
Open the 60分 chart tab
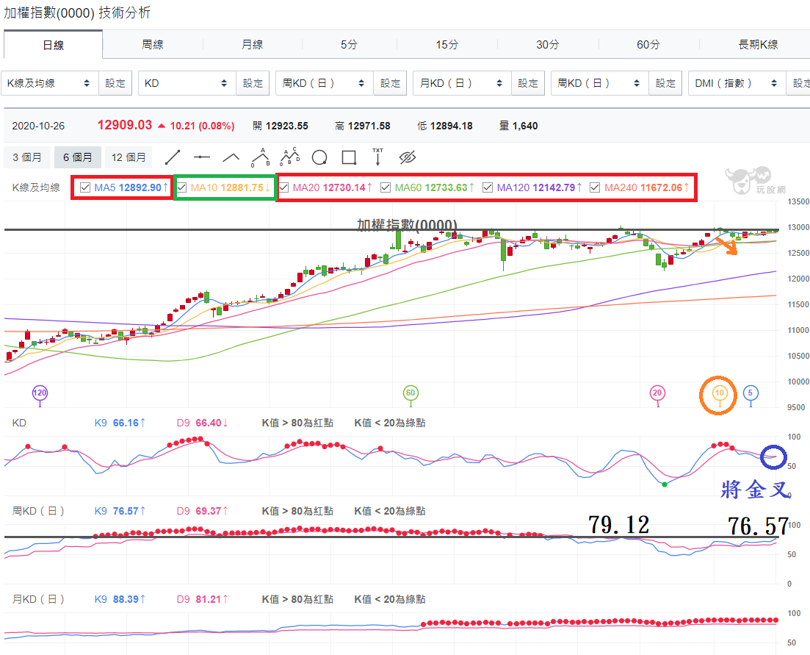click(648, 44)
